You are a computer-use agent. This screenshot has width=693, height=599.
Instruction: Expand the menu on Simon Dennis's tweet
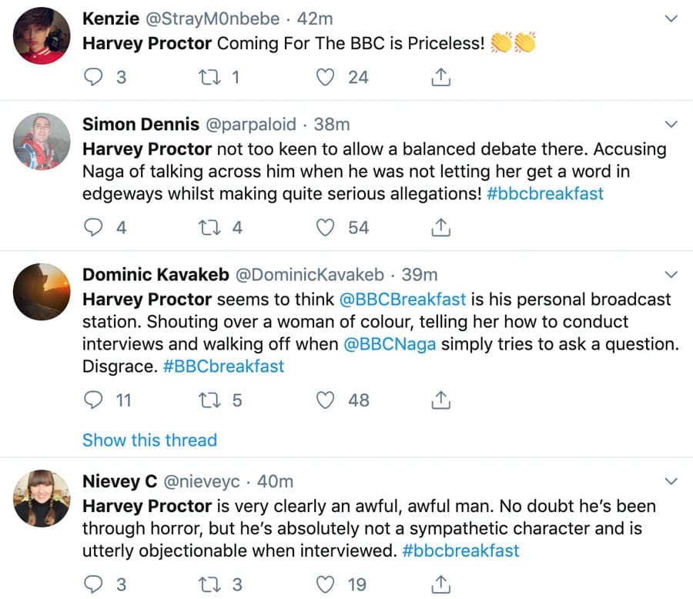tap(671, 124)
